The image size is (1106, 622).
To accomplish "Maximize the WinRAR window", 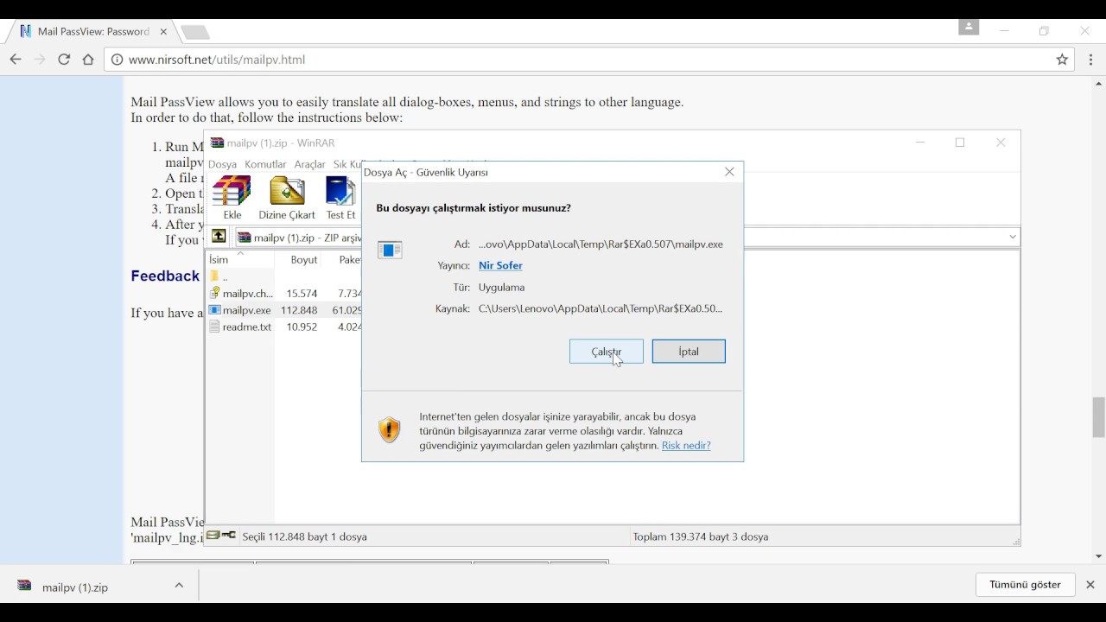I will click(x=960, y=143).
